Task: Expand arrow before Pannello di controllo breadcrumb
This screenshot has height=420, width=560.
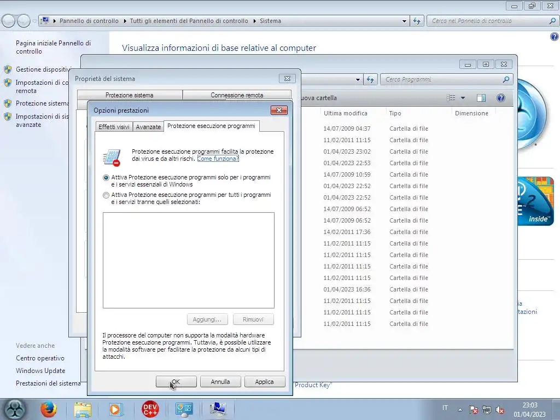Action: [55, 21]
